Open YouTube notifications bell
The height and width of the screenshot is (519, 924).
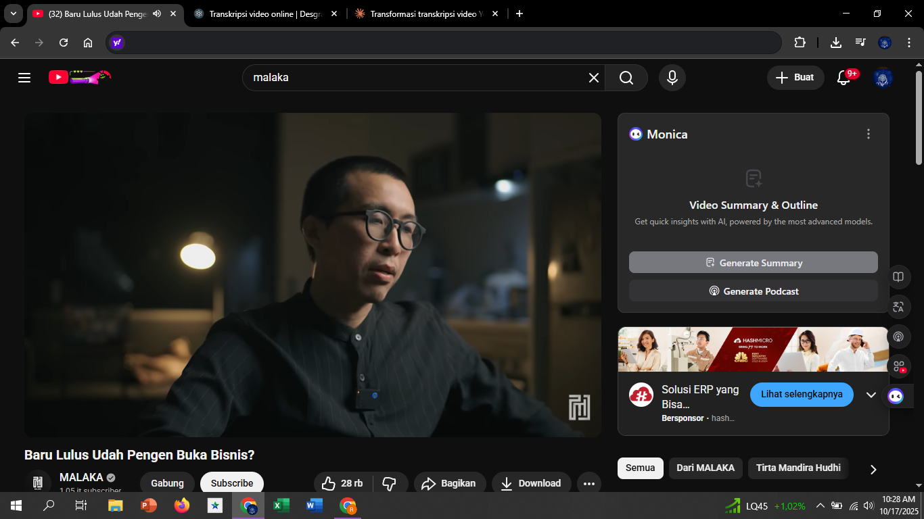844,78
